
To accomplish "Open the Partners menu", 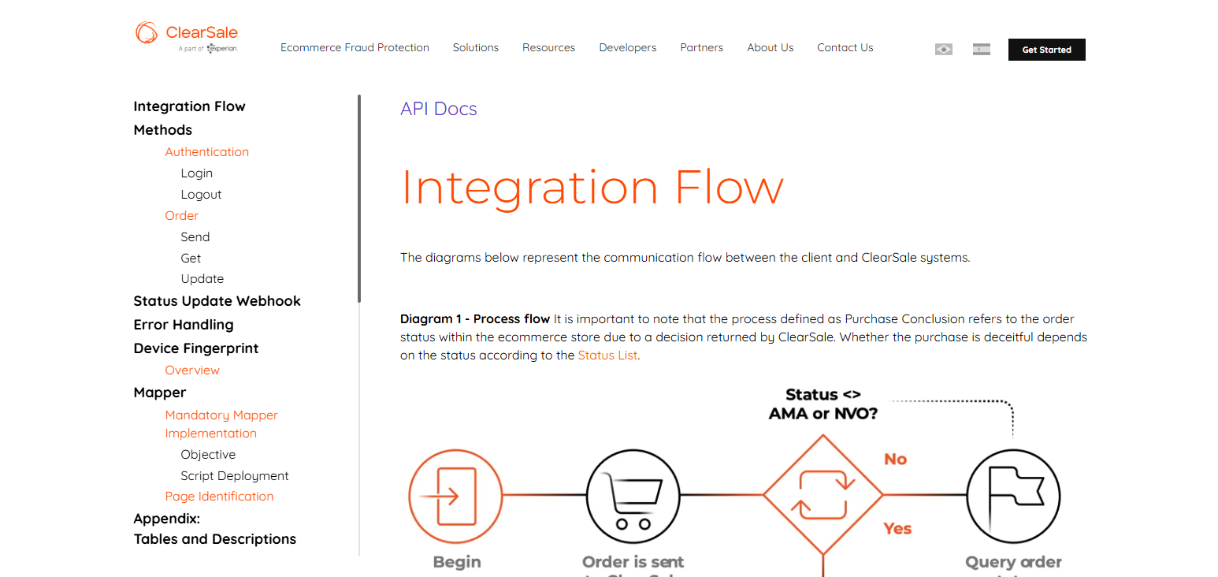I will (x=701, y=48).
